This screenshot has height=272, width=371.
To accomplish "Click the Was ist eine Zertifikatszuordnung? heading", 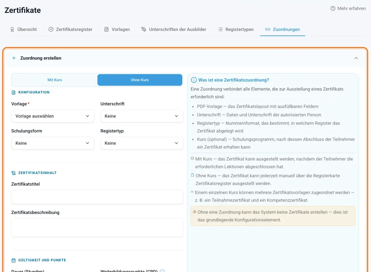I will point(234,80).
